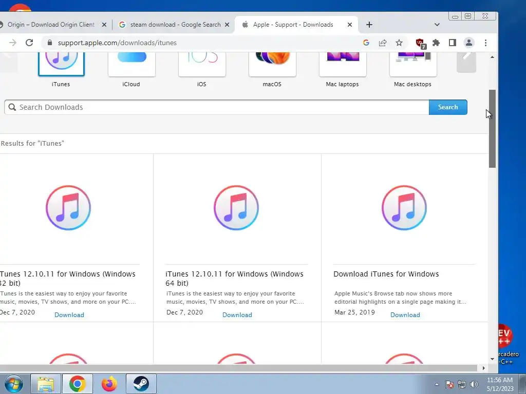Image resolution: width=526 pixels, height=394 pixels.
Task: Click iTunes icon of 32 bit result
Action: [x=68, y=208]
